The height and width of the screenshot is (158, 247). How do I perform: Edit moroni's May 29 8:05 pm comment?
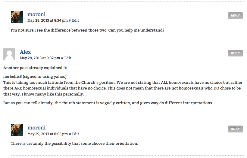coord(75,134)
